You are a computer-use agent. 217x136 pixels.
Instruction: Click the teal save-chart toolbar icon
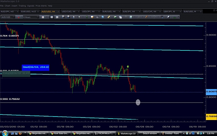click(131, 17)
